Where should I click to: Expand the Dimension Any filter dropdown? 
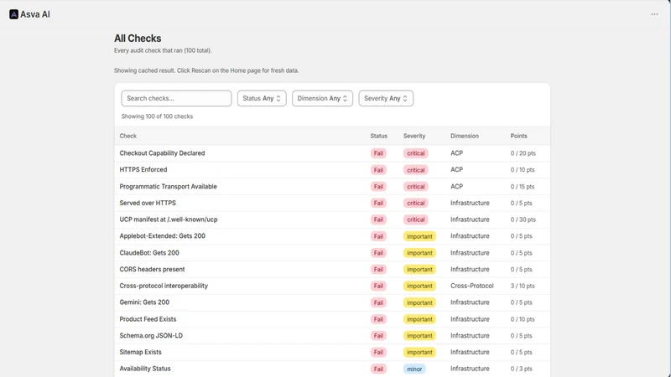click(322, 98)
